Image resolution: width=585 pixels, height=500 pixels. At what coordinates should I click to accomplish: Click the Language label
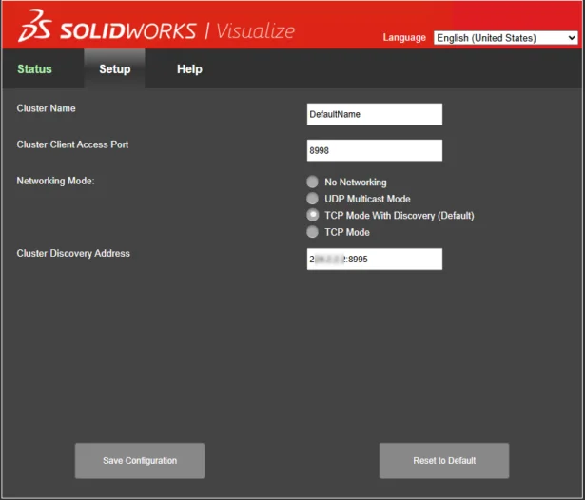tap(404, 38)
